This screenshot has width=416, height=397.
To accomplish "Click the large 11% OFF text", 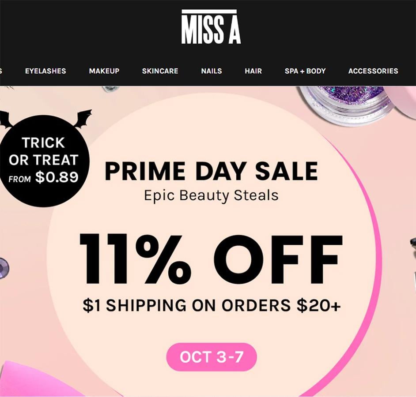I will [x=211, y=259].
